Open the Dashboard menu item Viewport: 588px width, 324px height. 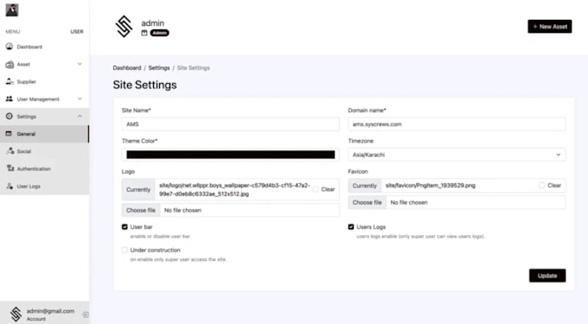click(x=45, y=47)
